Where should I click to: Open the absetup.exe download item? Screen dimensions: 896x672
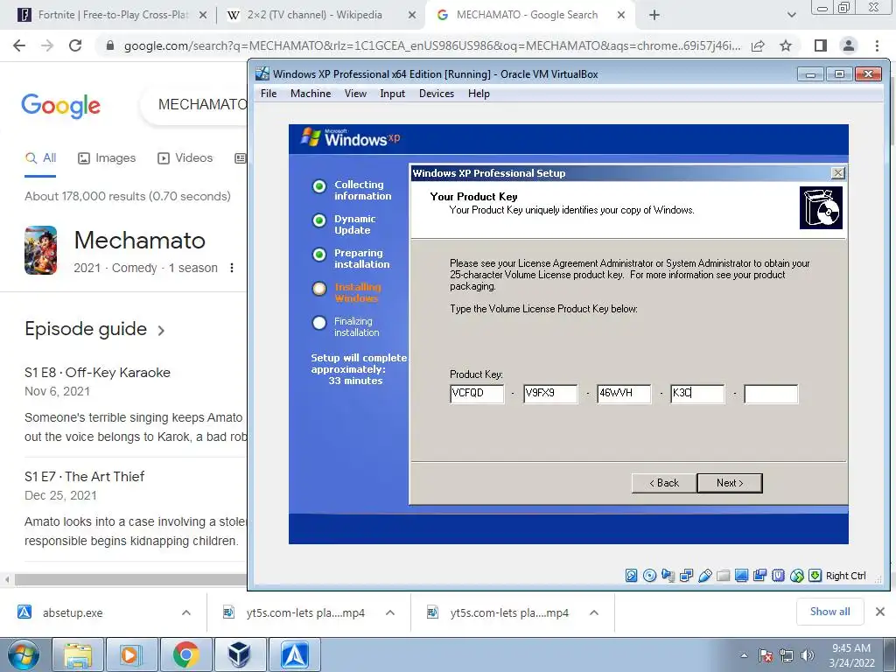[73, 612]
